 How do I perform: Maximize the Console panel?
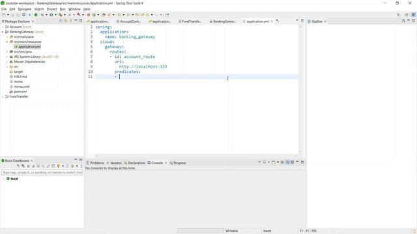point(302,162)
